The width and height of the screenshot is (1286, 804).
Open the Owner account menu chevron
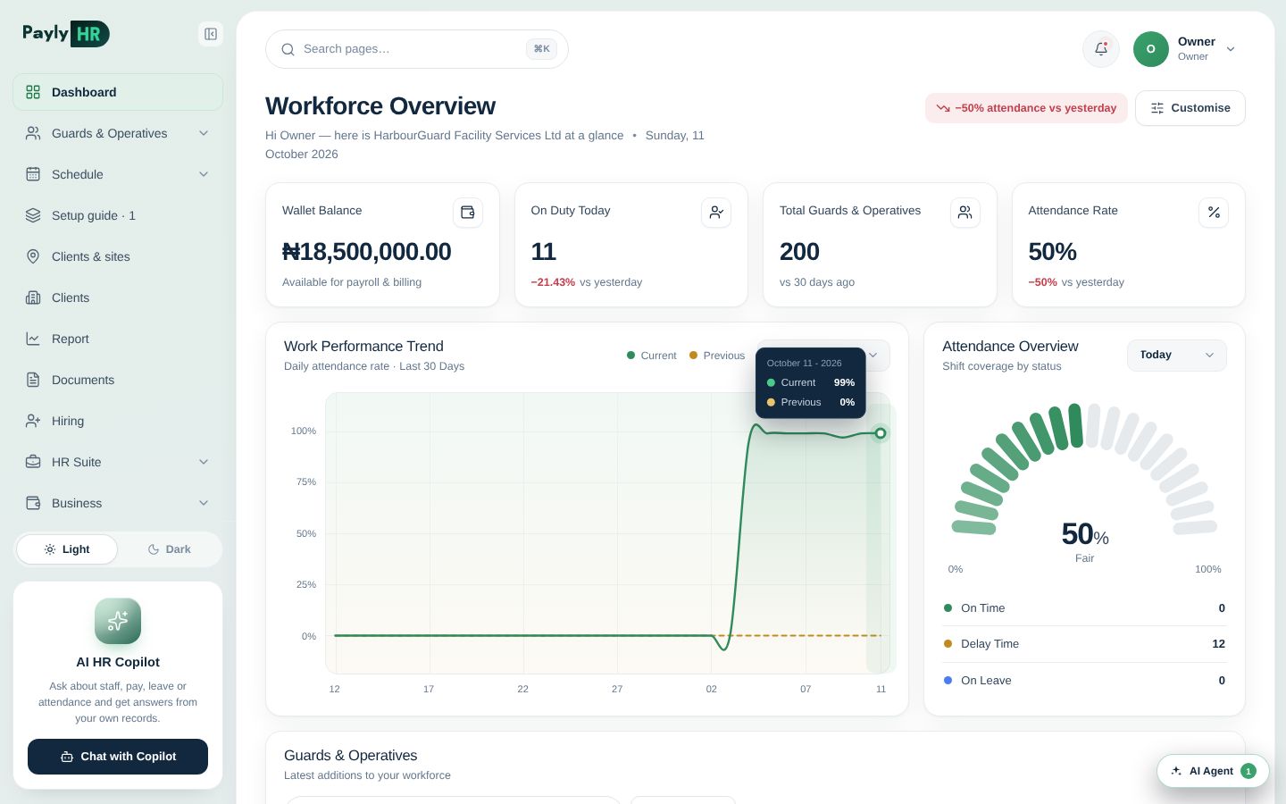coord(1231,49)
